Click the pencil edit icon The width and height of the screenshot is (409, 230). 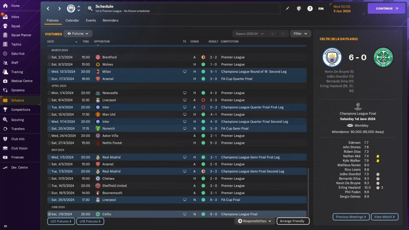(287, 9)
